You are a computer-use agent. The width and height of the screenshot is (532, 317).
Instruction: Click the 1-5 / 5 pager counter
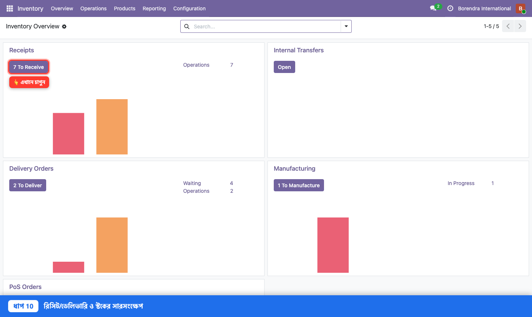[x=491, y=26]
